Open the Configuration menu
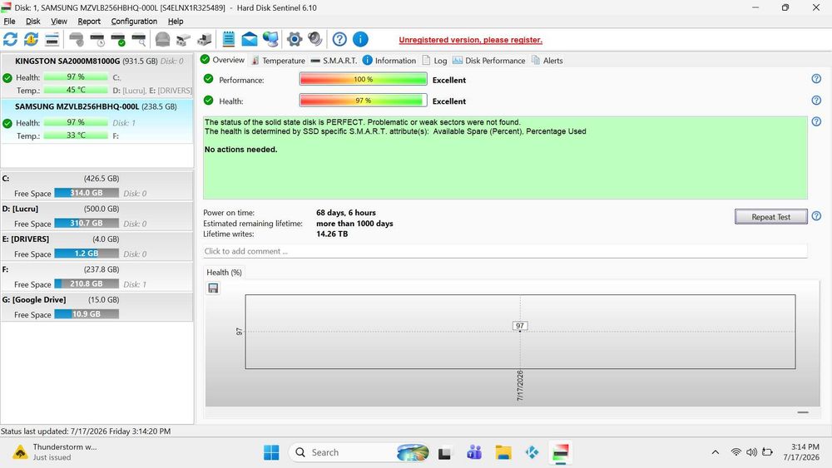This screenshot has width=832, height=468. tap(134, 22)
